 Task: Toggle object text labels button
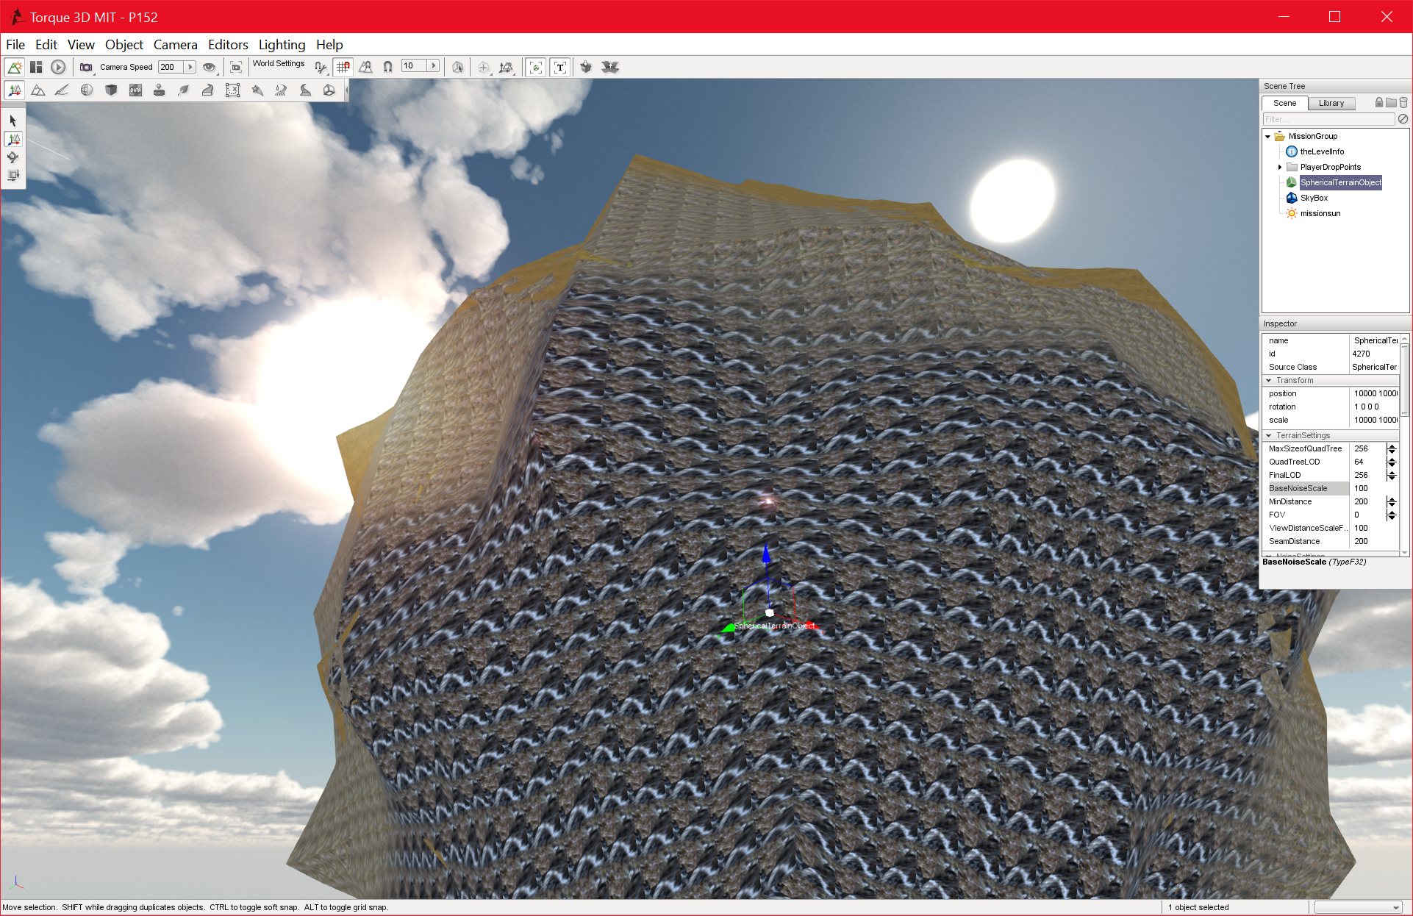click(x=560, y=67)
